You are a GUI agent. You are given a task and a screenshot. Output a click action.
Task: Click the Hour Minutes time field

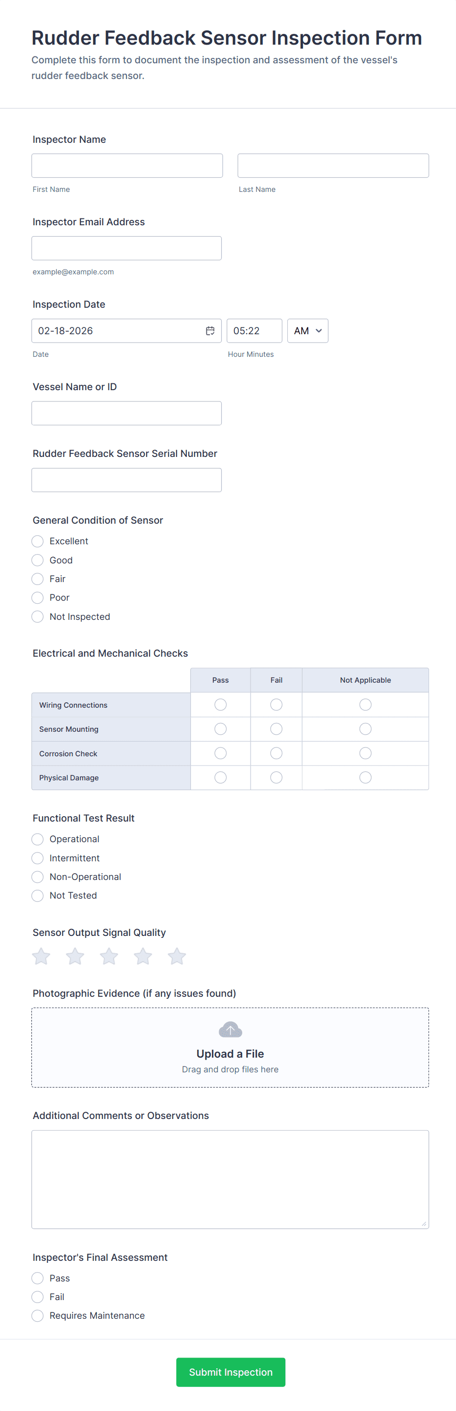point(254,331)
